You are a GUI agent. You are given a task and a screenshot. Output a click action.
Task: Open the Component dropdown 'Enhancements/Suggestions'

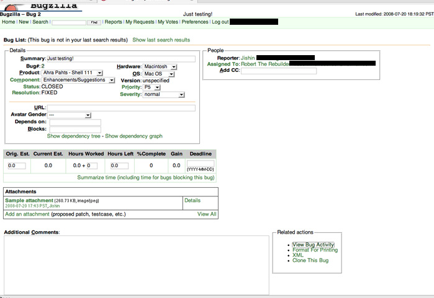[x=78, y=80]
